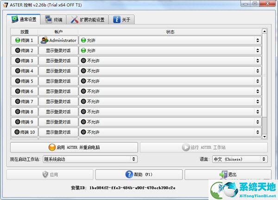Open the status dropdown for terminal 1
Image resolution: width=278 pixels, height=200 pixels.
pyautogui.click(x=170, y=40)
